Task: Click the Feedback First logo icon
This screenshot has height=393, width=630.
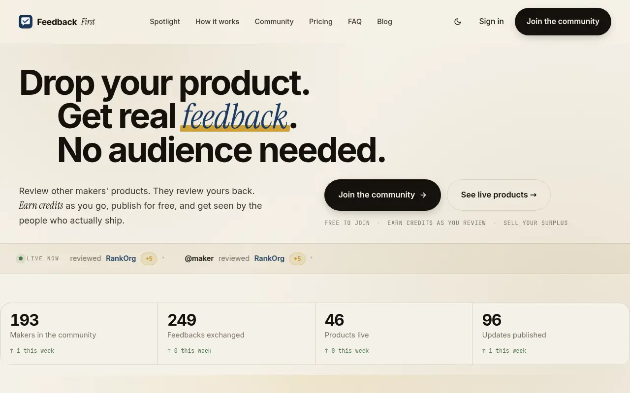Action: pyautogui.click(x=26, y=22)
